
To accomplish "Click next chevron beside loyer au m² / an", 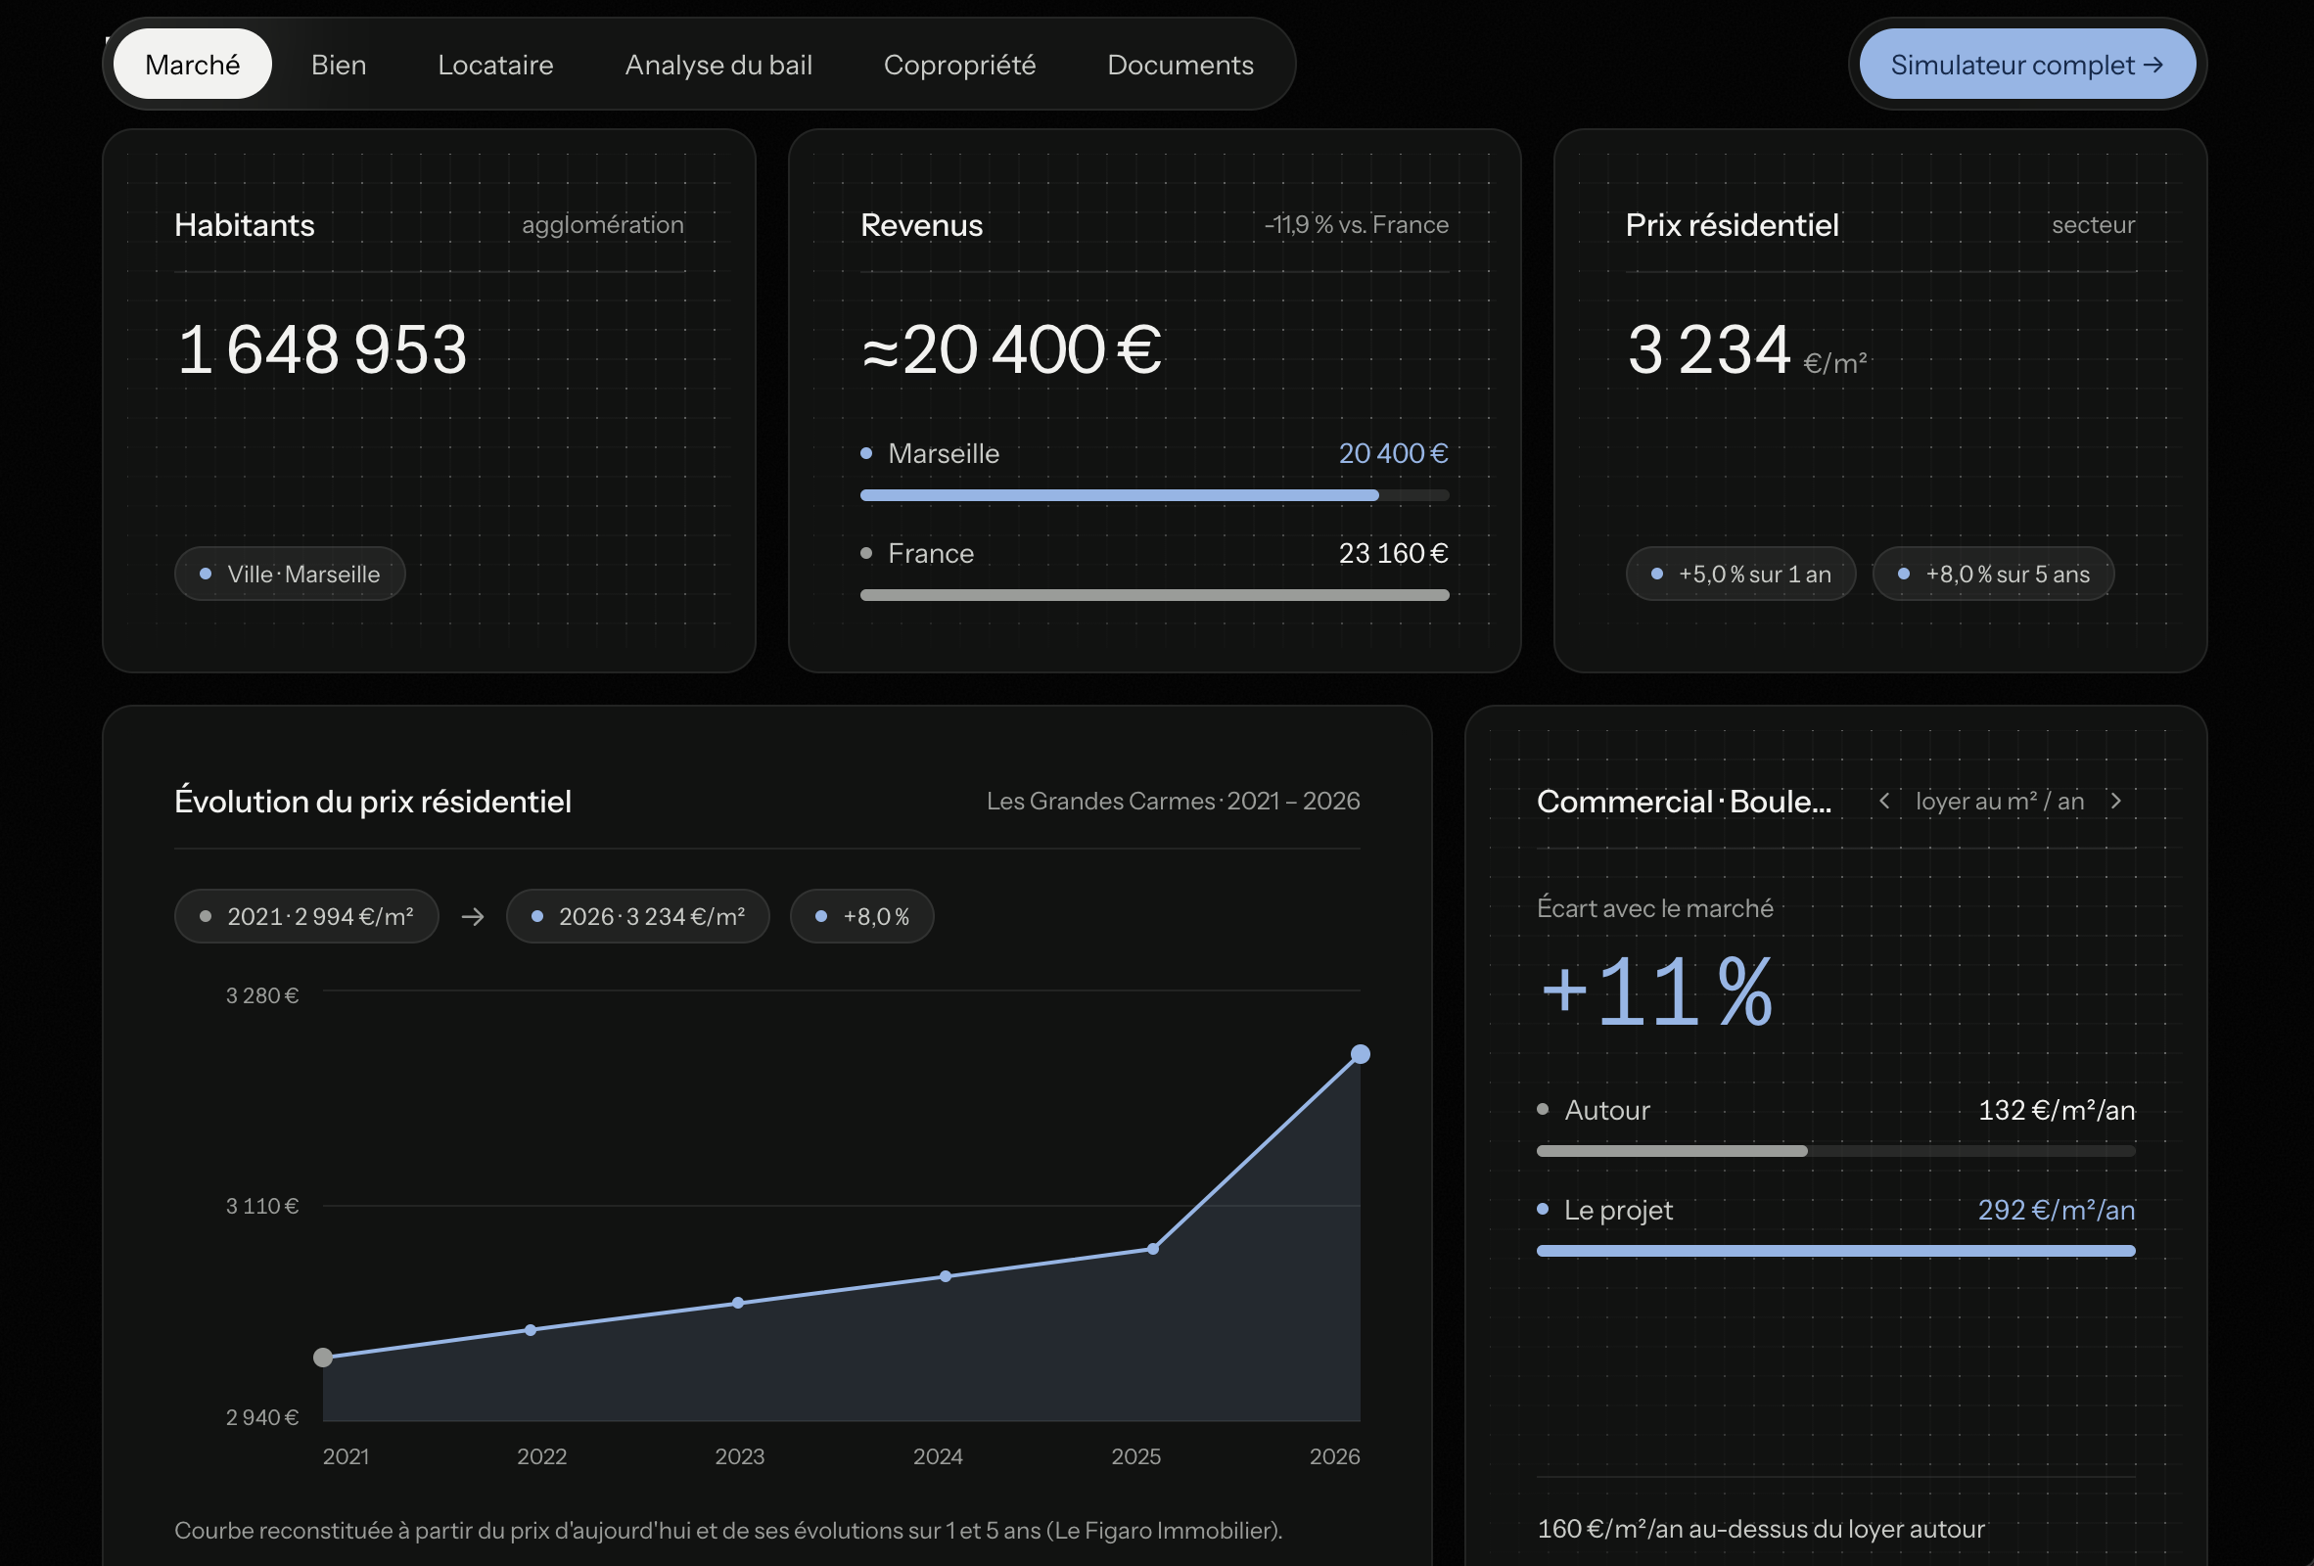I will [x=2116, y=801].
